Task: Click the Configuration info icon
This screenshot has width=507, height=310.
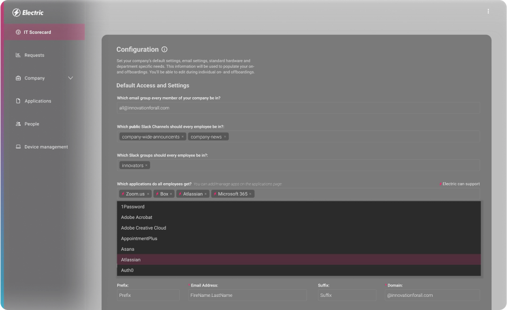Action: 163,49
